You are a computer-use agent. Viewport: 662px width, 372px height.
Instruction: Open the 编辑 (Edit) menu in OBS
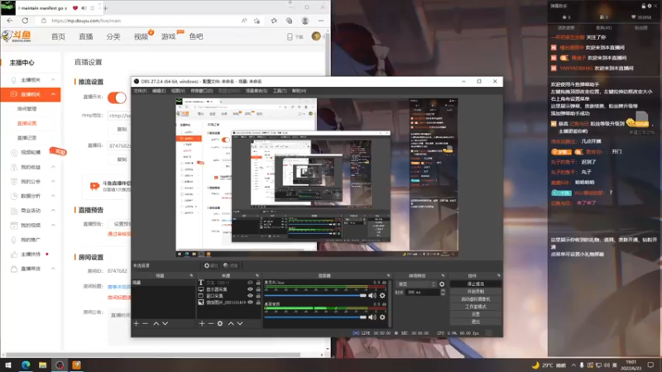point(159,91)
